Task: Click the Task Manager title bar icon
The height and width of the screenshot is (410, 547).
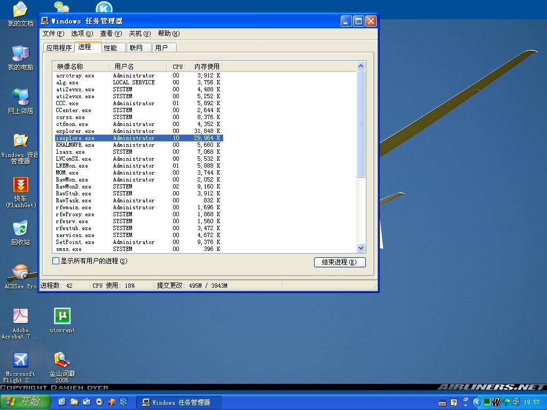Action: [45, 21]
